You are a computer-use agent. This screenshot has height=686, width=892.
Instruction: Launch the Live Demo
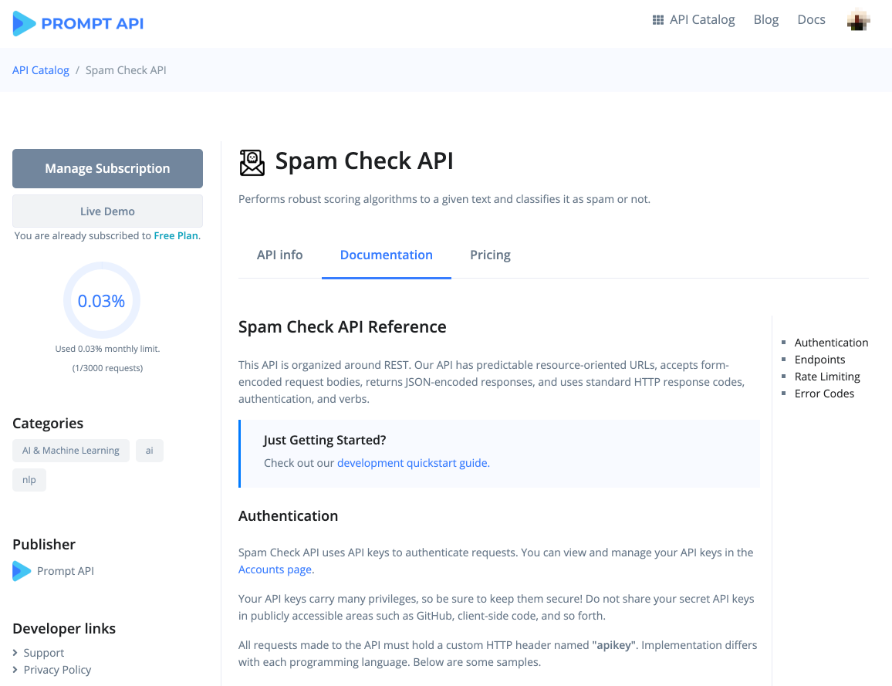pyautogui.click(x=107, y=211)
